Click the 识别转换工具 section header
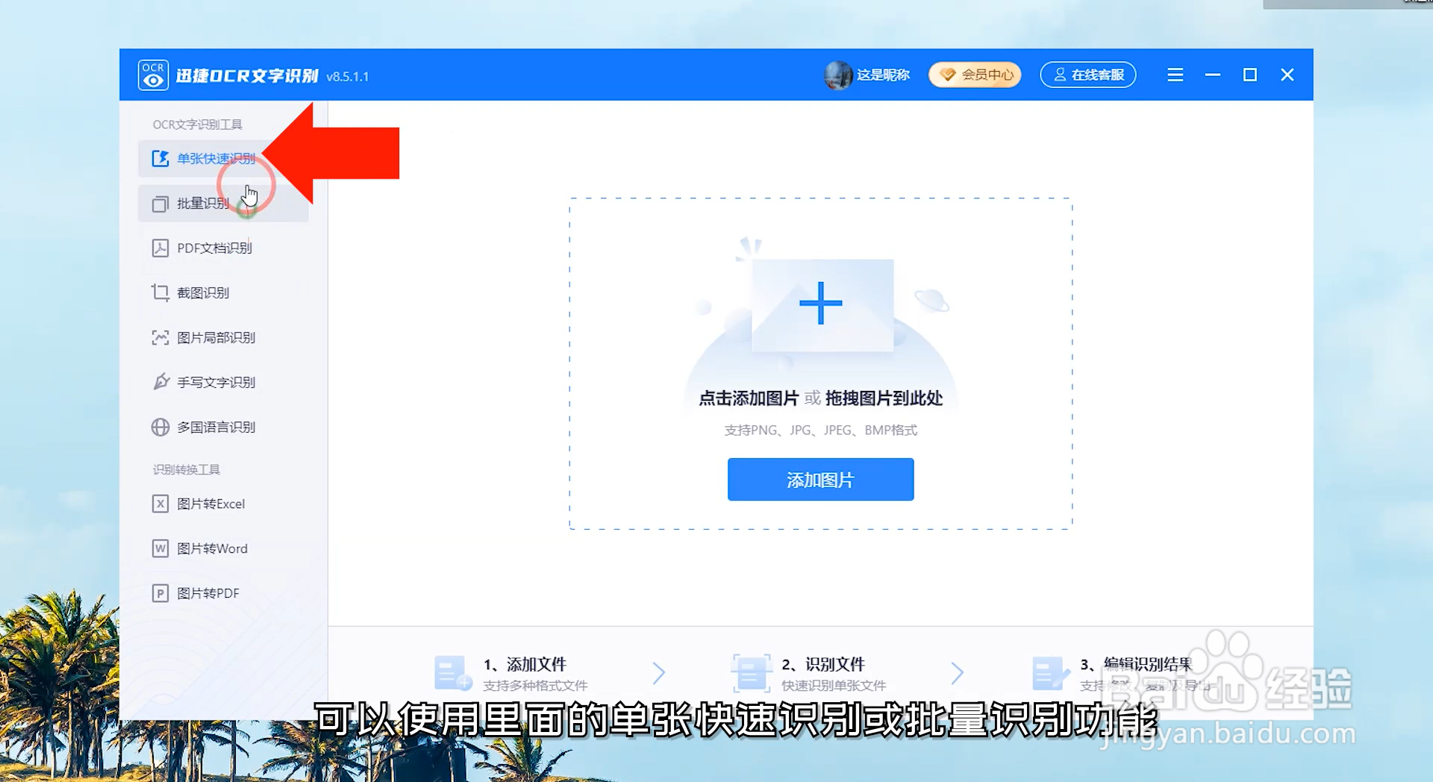 pyautogui.click(x=187, y=469)
